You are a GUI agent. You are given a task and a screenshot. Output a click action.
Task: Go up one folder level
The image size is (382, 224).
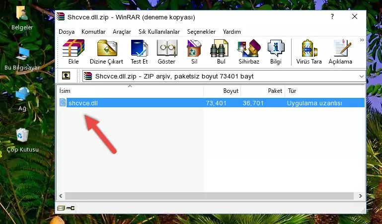(66, 75)
